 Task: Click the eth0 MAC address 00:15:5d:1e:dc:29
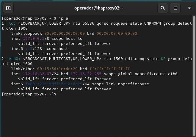click(57, 68)
